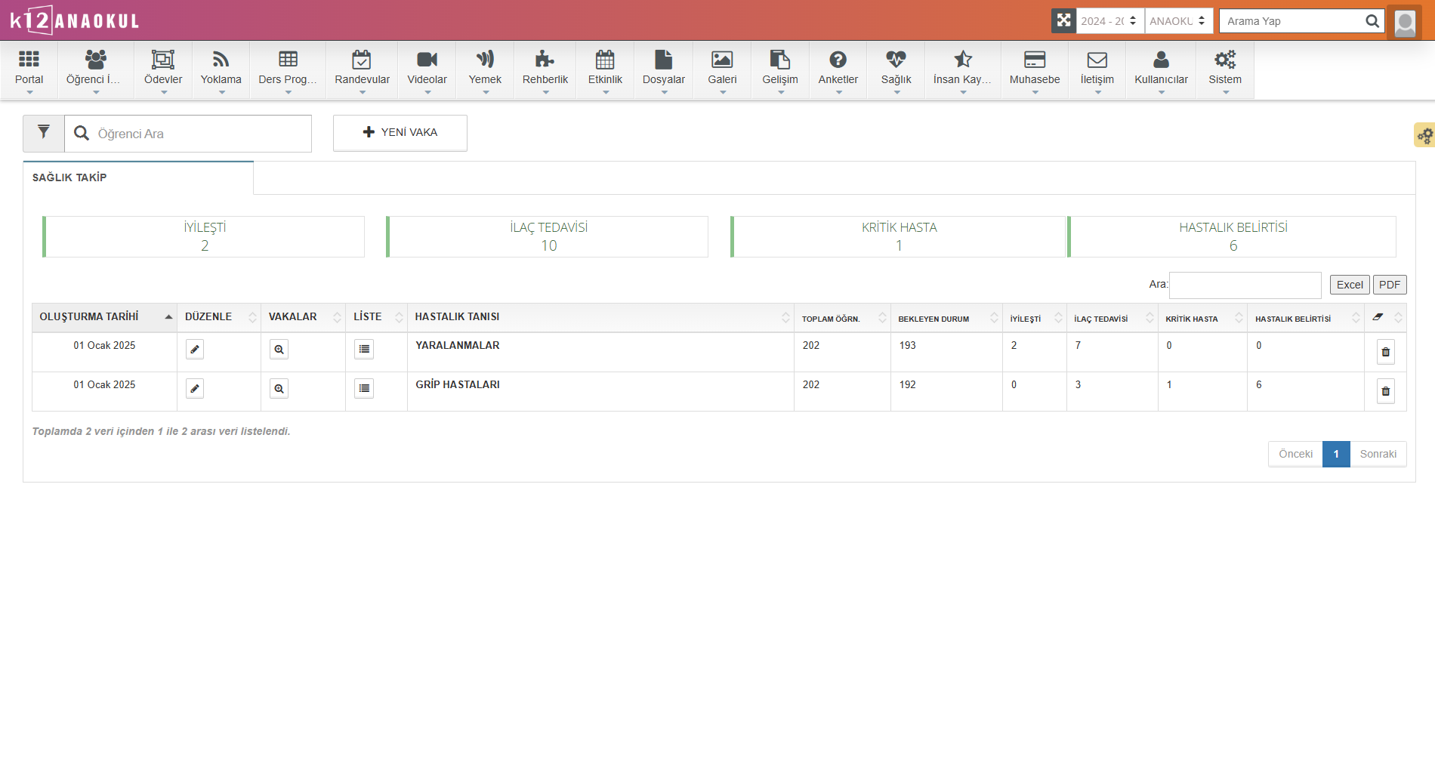Delete the YARALANMALAR row with trash icon

click(1385, 352)
